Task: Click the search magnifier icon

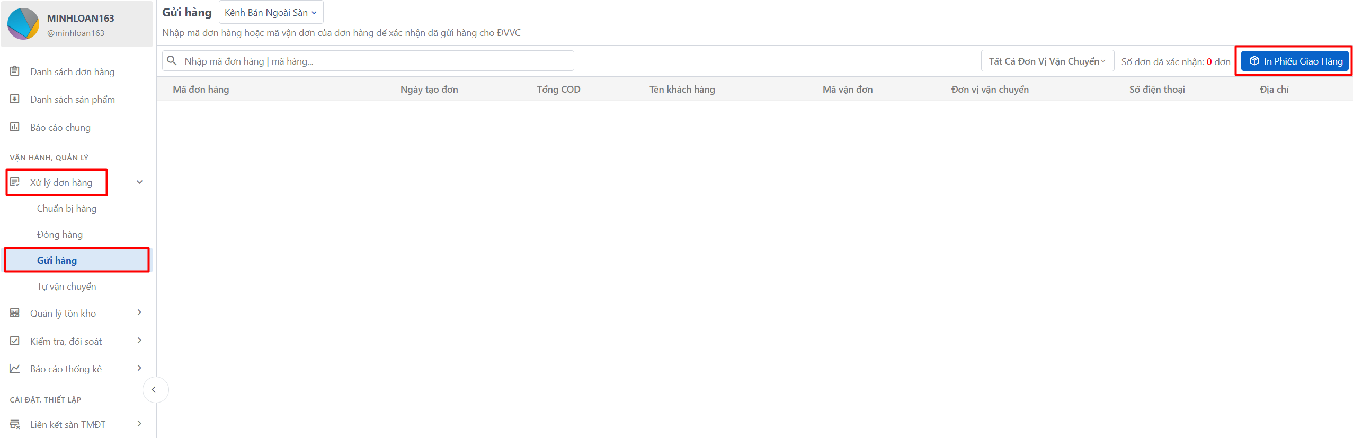Action: pos(172,61)
